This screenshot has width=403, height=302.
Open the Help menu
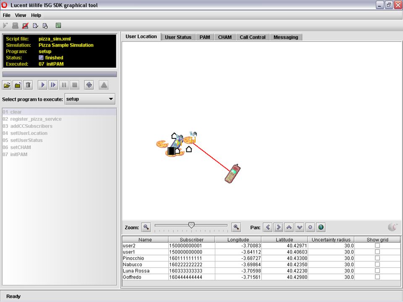36,15
